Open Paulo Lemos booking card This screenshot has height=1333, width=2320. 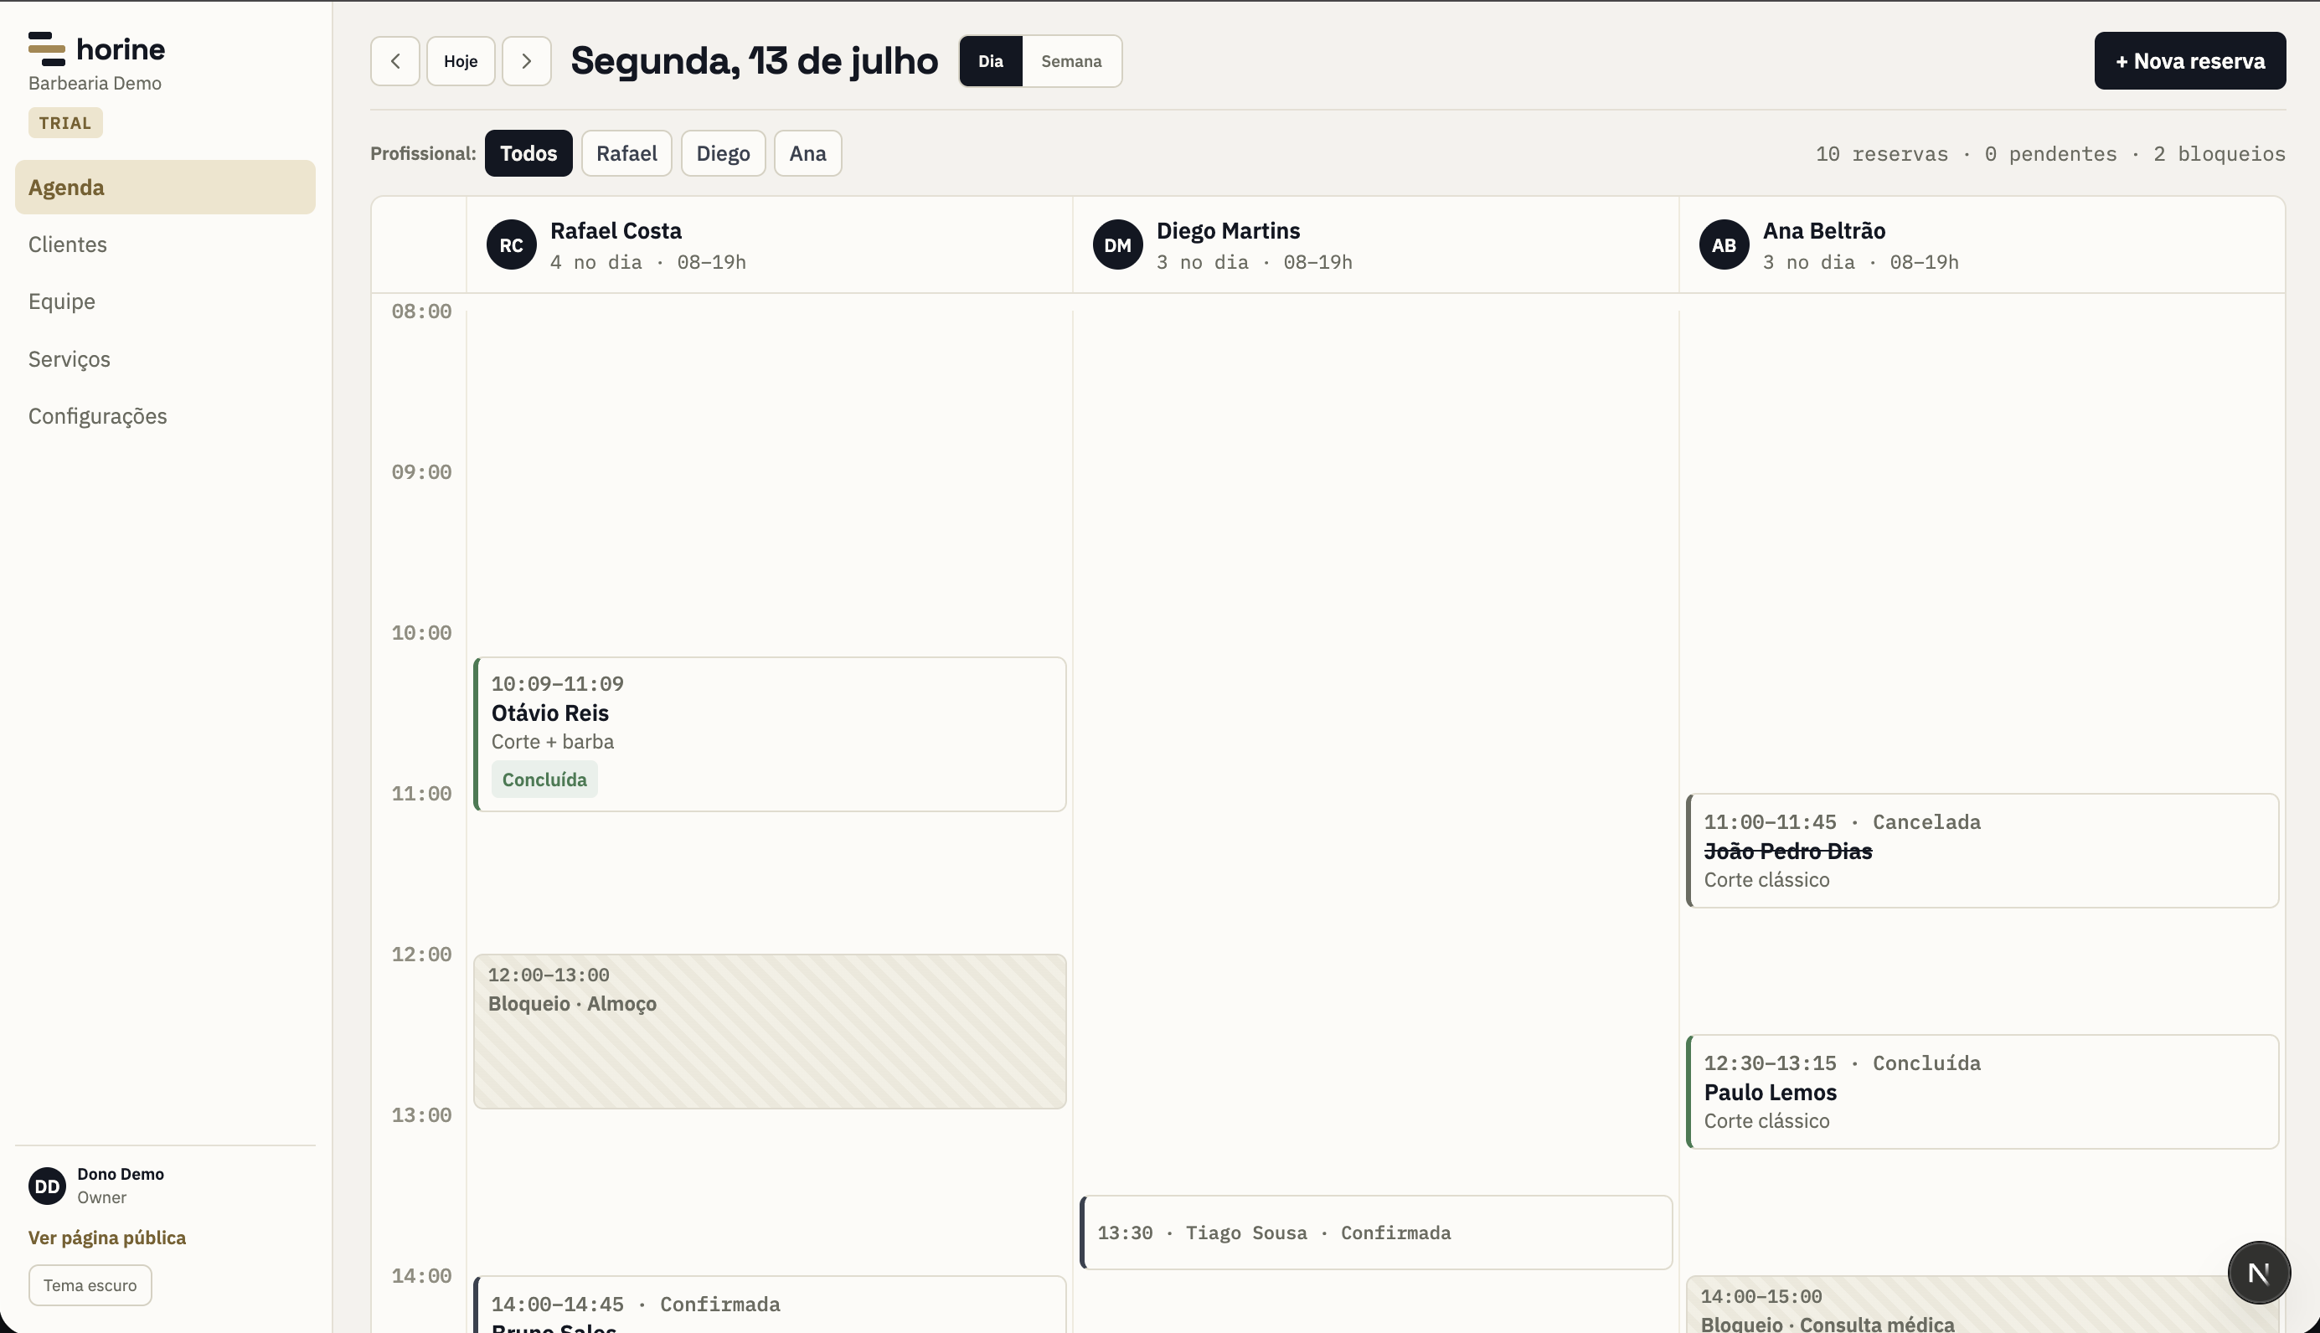(x=1982, y=1091)
